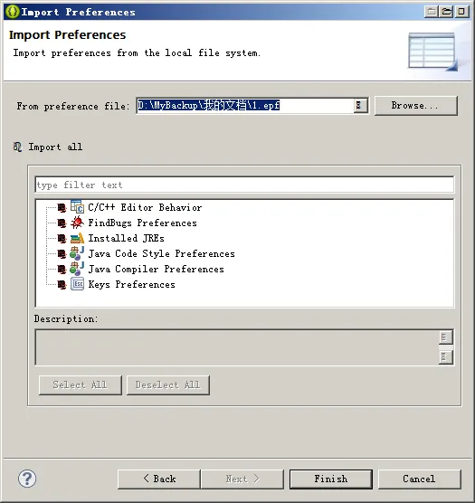Select the Java Compiler Preferences item
Viewport: 475px width, 503px height.
[x=156, y=269]
